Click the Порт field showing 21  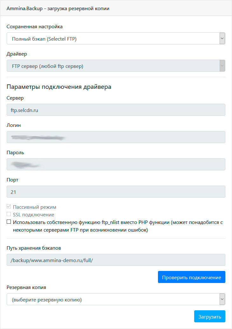click(x=116, y=192)
